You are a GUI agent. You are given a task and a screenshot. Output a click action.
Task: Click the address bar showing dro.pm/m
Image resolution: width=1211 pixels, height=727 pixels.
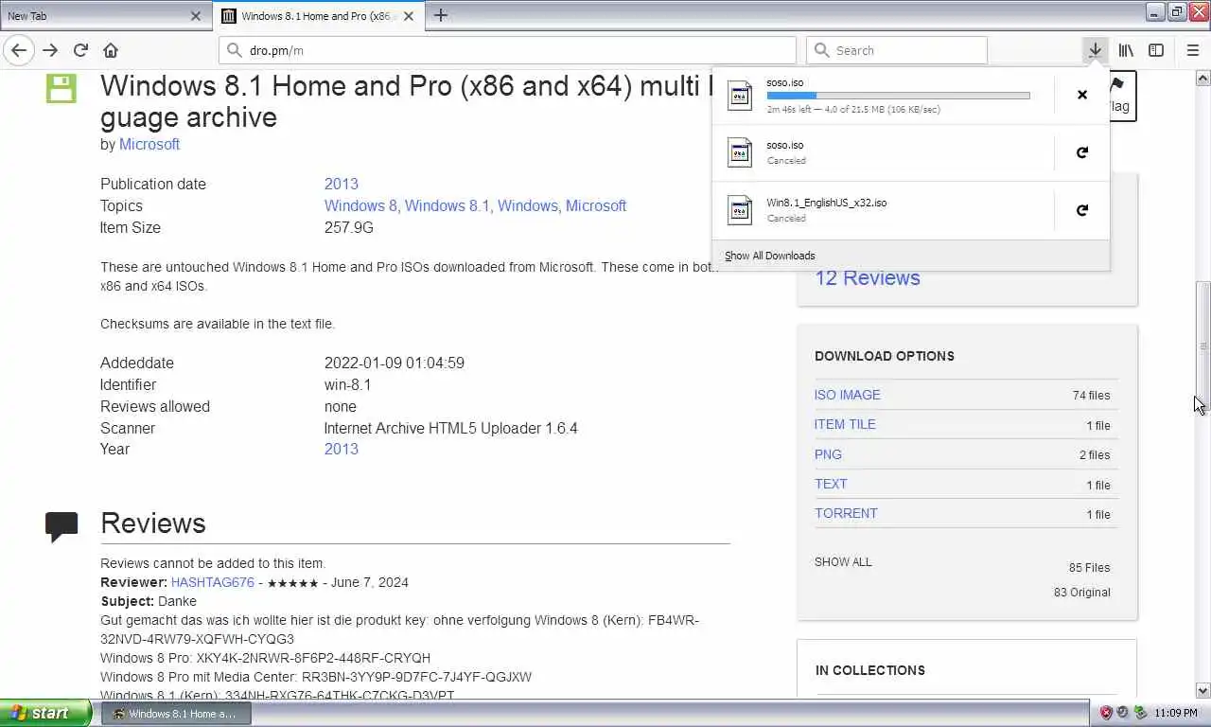coord(508,50)
